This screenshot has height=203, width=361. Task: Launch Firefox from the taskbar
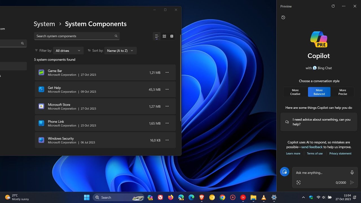pos(171,197)
